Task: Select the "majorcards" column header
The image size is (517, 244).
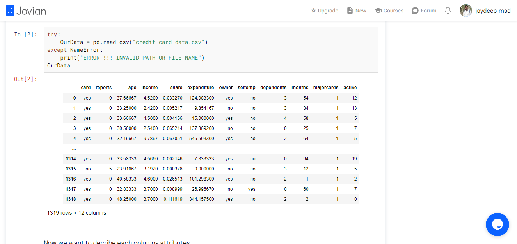Action: coord(326,88)
